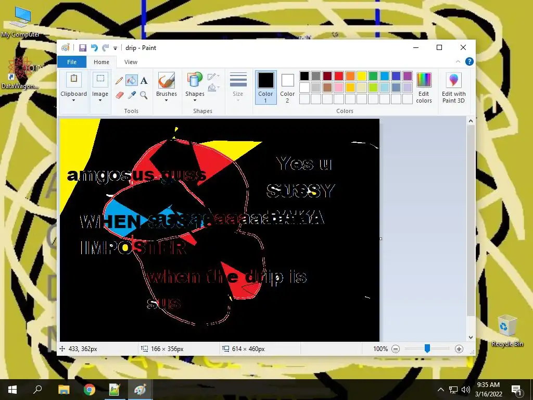Click vertical scrollbar up arrow

pyautogui.click(x=471, y=121)
